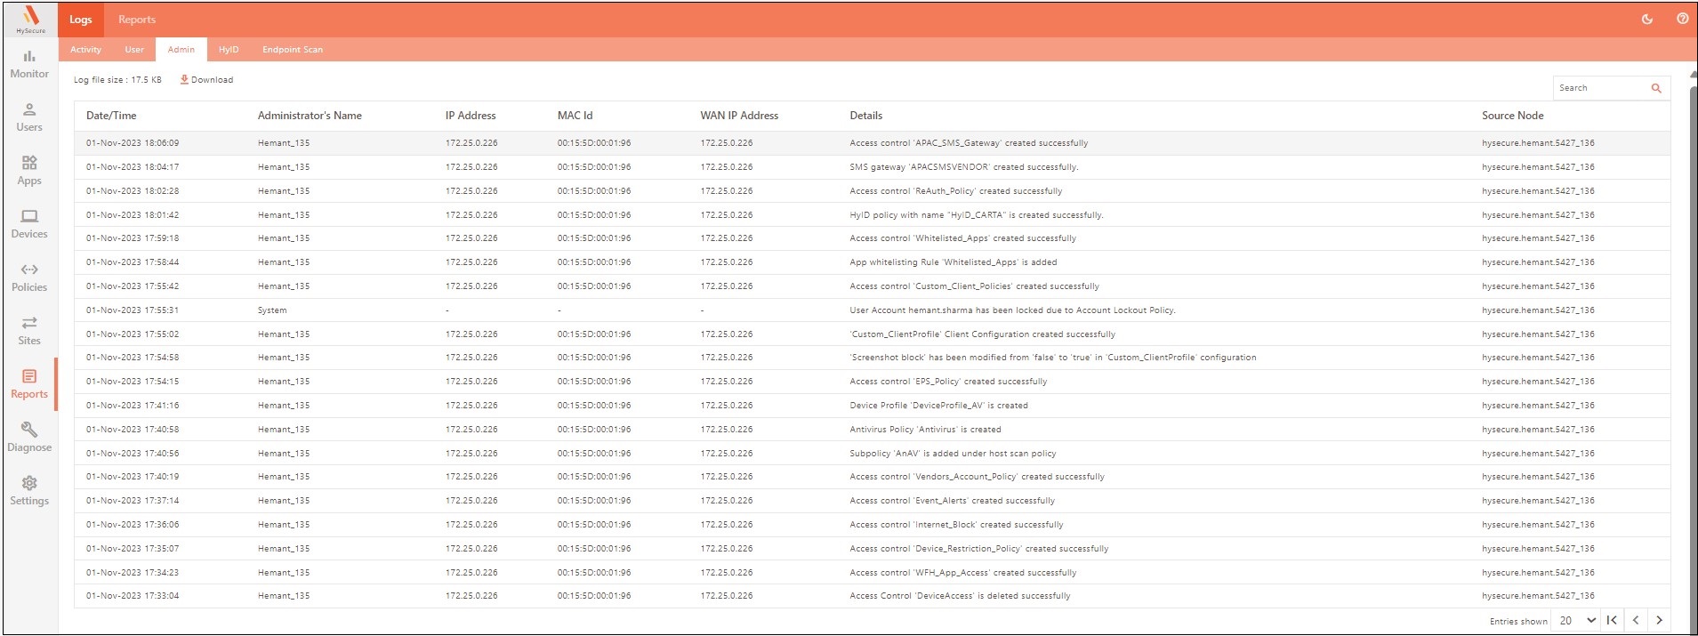
Task: Open Policies from the sidebar
Action: pos(29,278)
